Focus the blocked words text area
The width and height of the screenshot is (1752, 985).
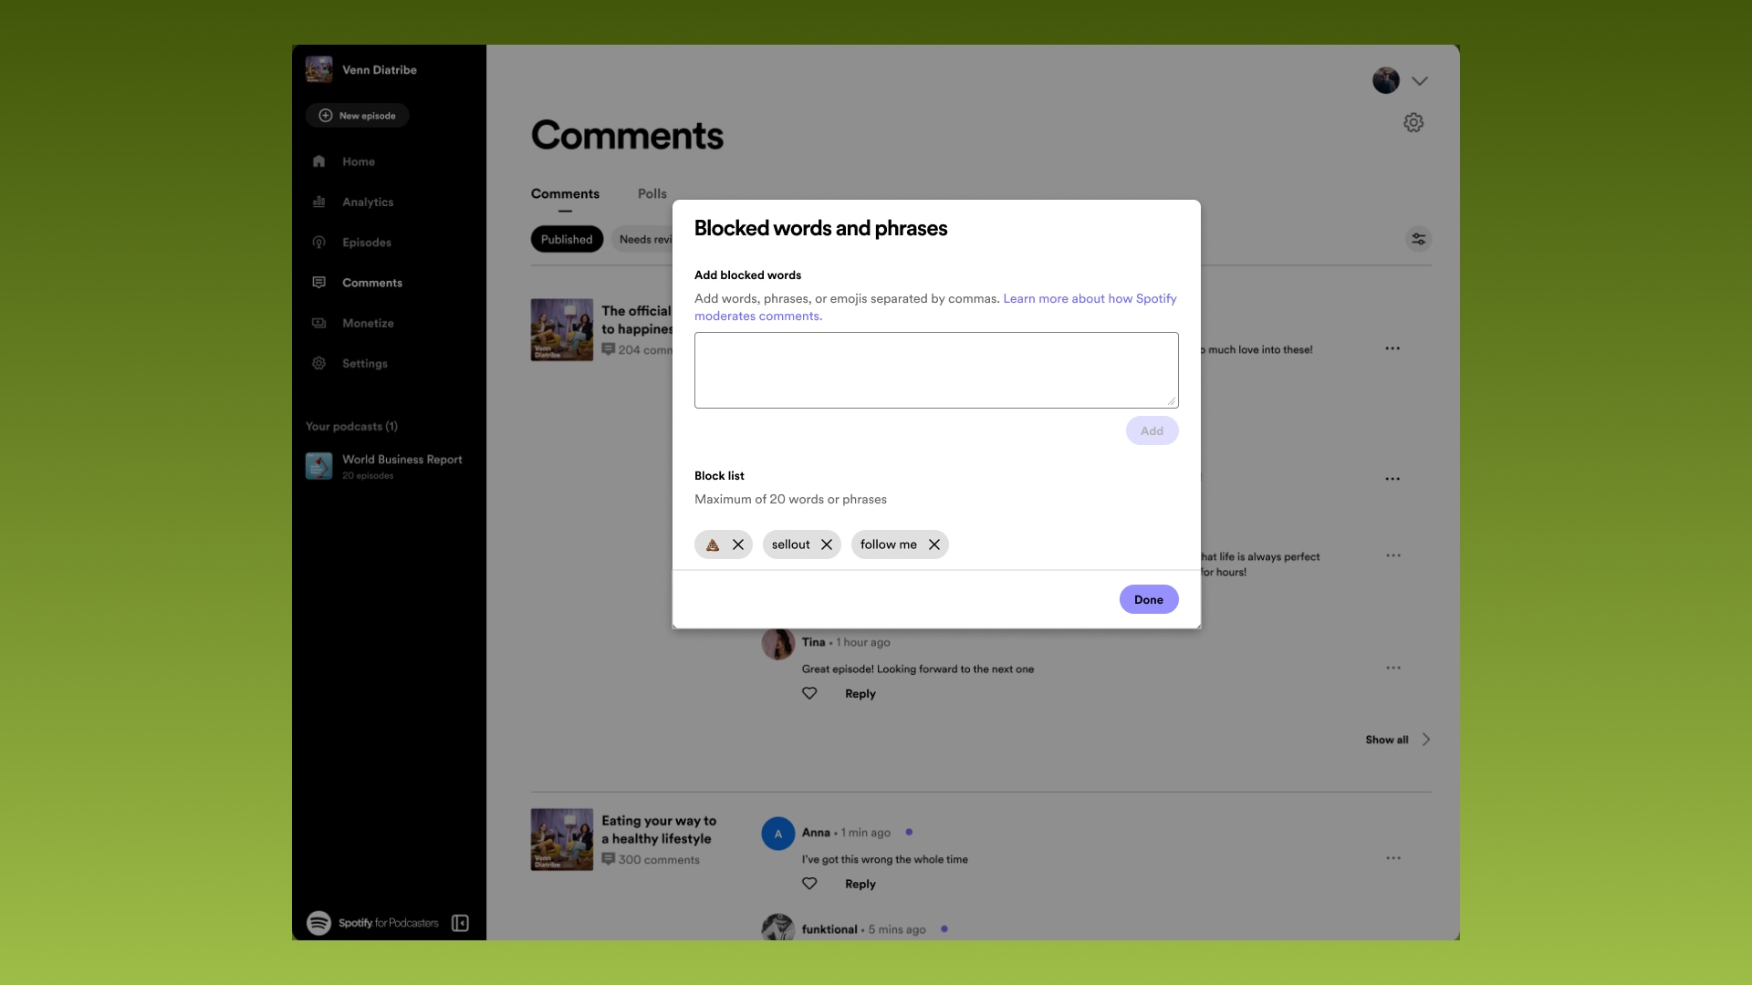(936, 370)
